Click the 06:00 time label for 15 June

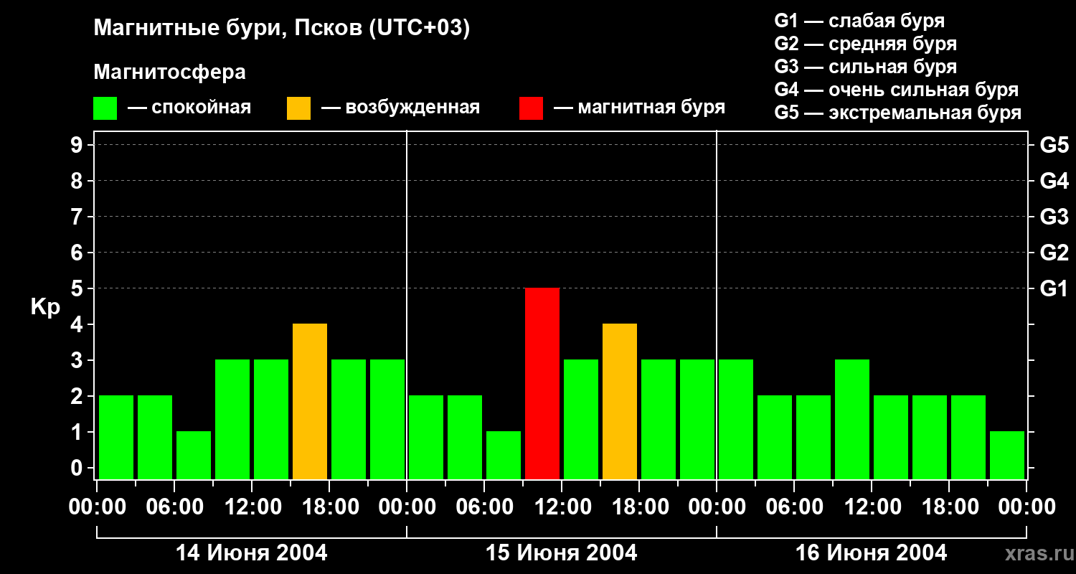(x=484, y=507)
